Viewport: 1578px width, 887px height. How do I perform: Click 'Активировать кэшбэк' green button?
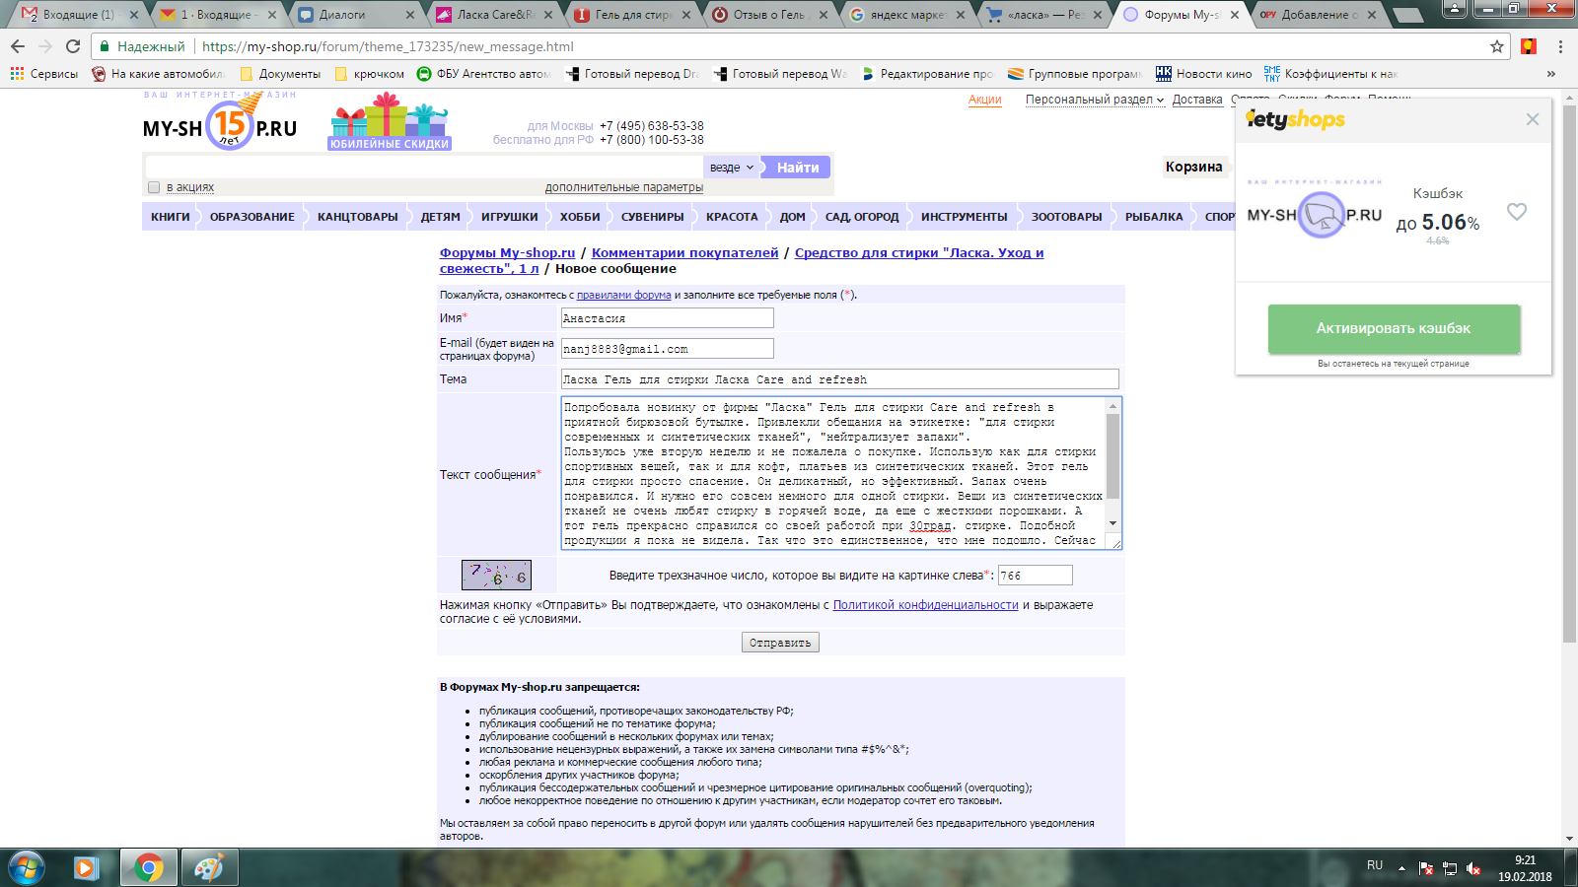click(1393, 328)
